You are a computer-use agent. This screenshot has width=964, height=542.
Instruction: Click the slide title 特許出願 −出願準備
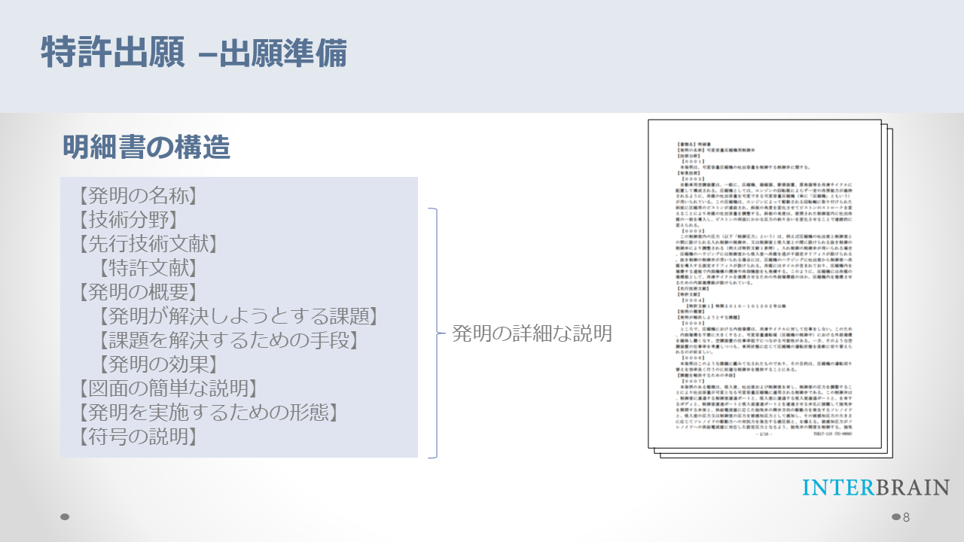coord(194,53)
